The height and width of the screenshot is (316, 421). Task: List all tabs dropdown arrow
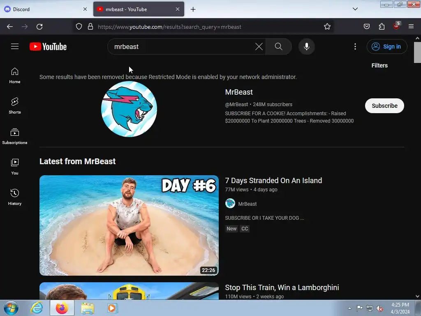(x=355, y=9)
